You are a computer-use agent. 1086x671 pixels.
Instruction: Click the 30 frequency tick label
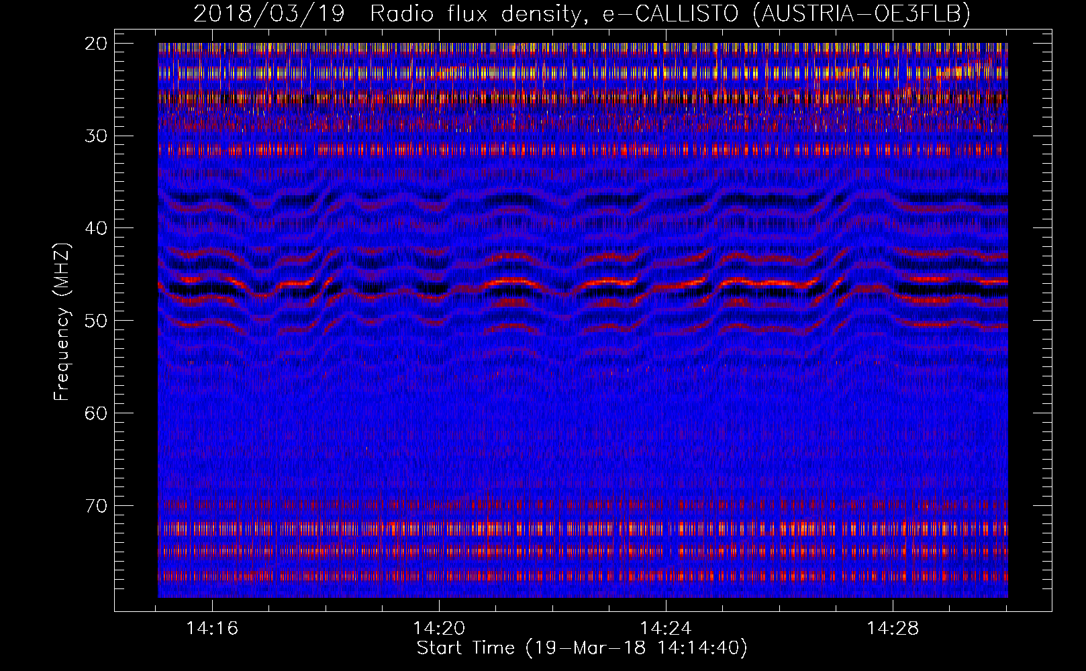click(96, 136)
